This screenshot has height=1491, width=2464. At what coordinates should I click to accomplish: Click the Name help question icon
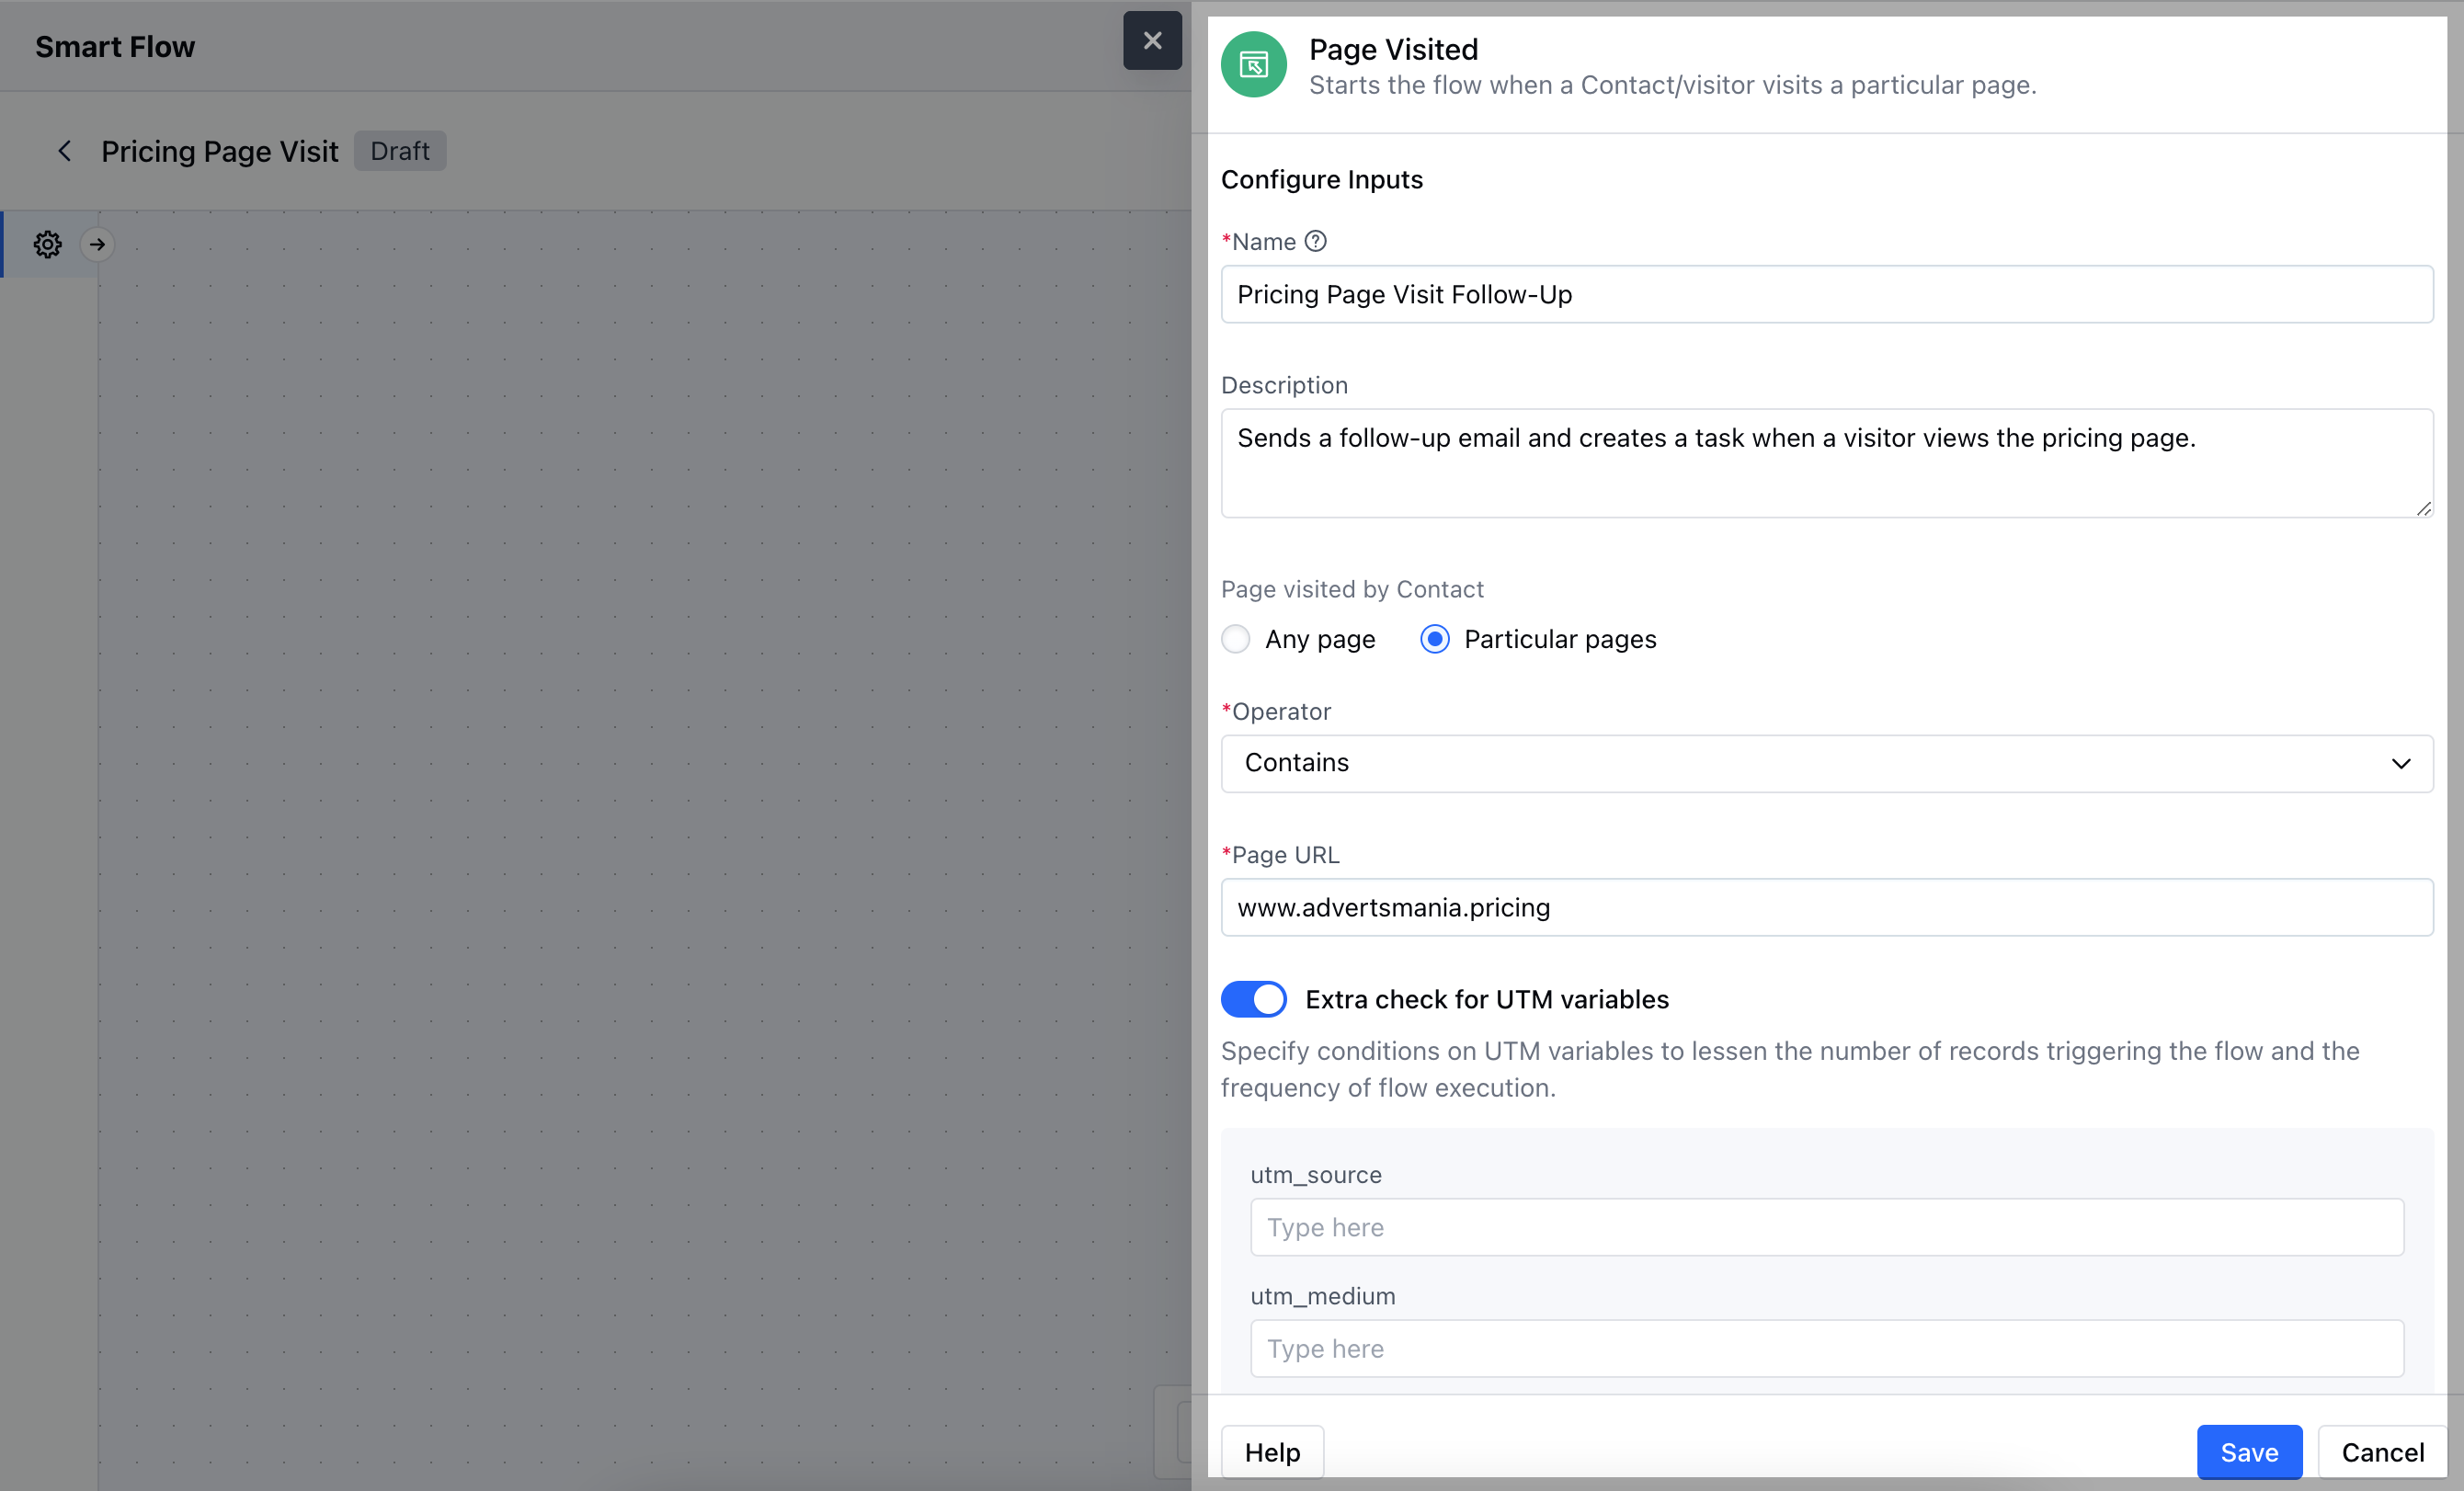(x=1316, y=241)
